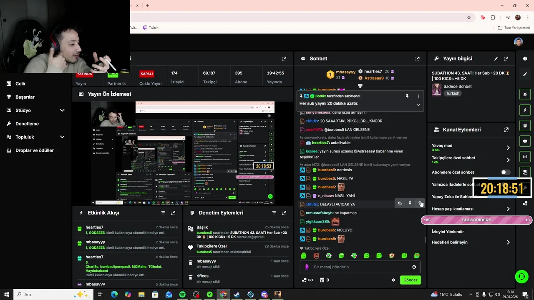Open the emoji picker in chat input
Screen dimensions: 534x300
coord(414,267)
